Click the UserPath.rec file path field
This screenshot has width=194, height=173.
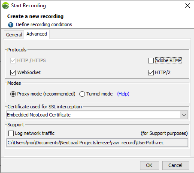tap(97, 143)
